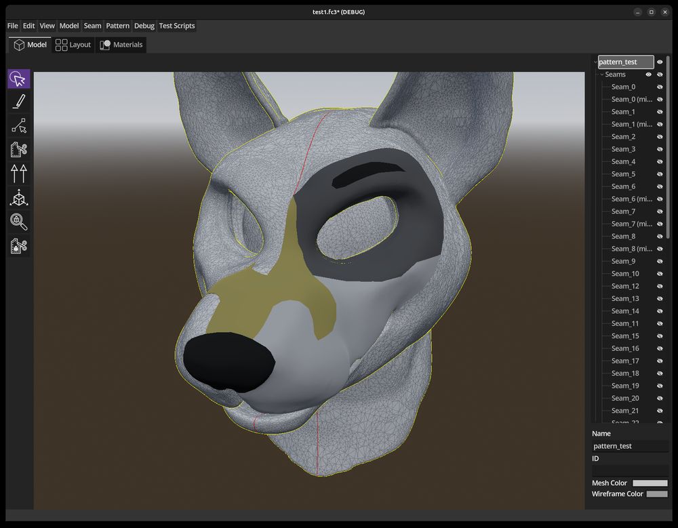Show Seam_2 using its eye icon
This screenshot has width=678, height=528.
(660, 137)
